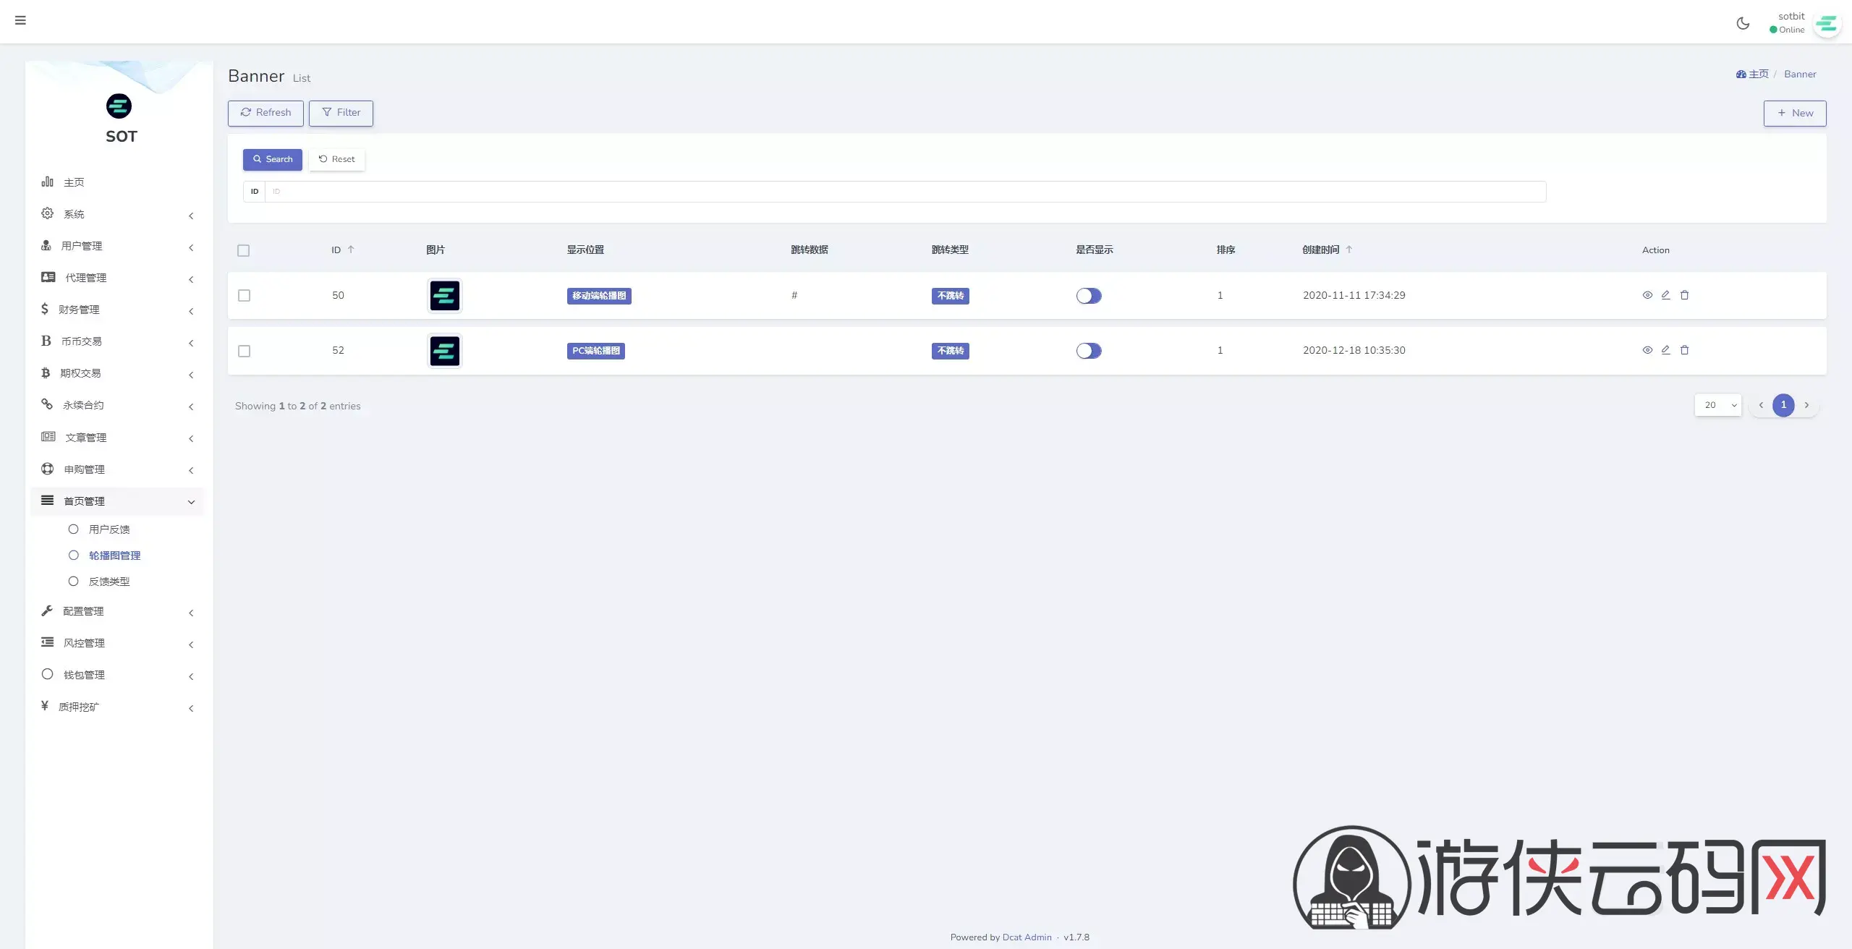Click the New button to add a banner
1852x949 pixels.
1794,114
